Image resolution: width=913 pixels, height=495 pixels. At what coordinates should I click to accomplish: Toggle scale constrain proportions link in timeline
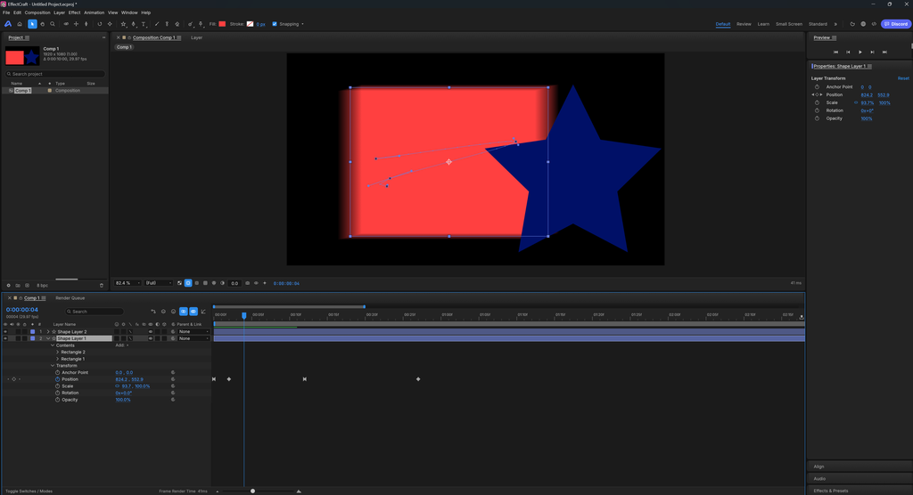[117, 386]
